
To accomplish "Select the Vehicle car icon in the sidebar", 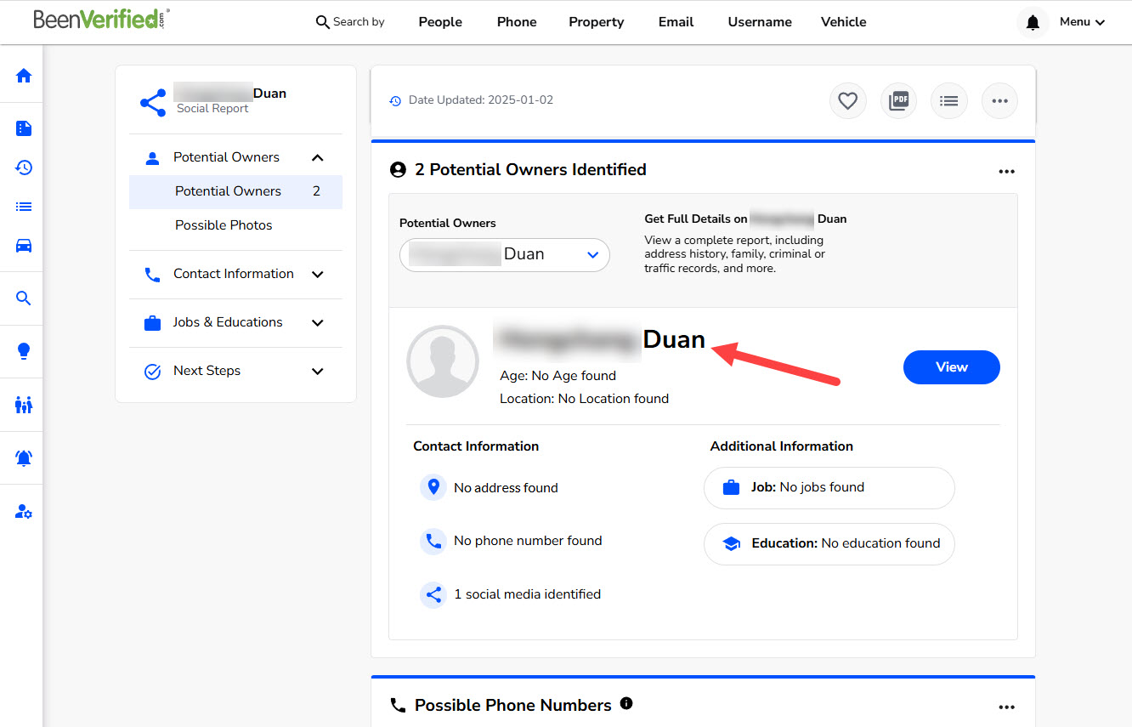I will click(x=21, y=246).
